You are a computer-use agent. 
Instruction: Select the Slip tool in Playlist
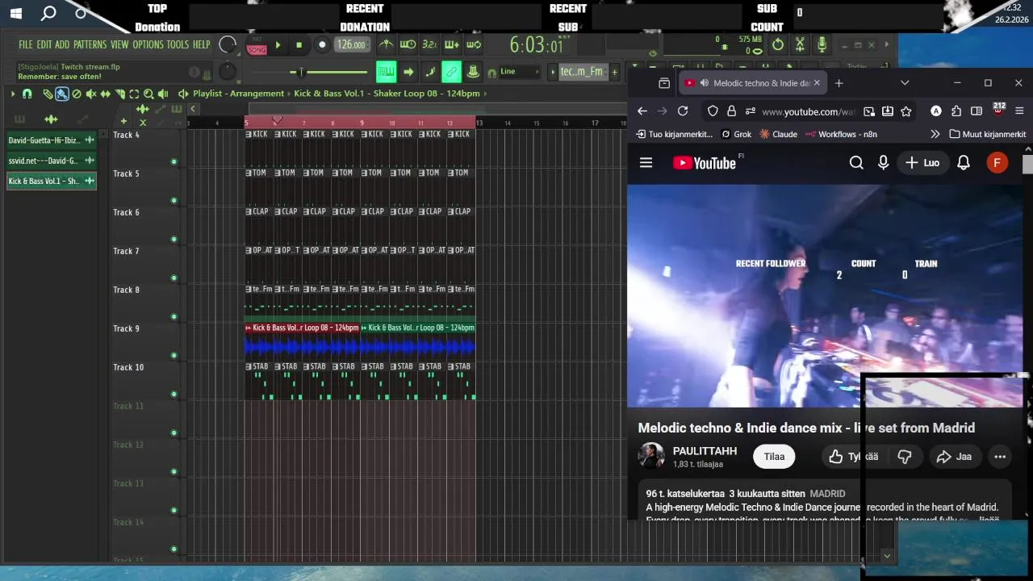click(106, 94)
